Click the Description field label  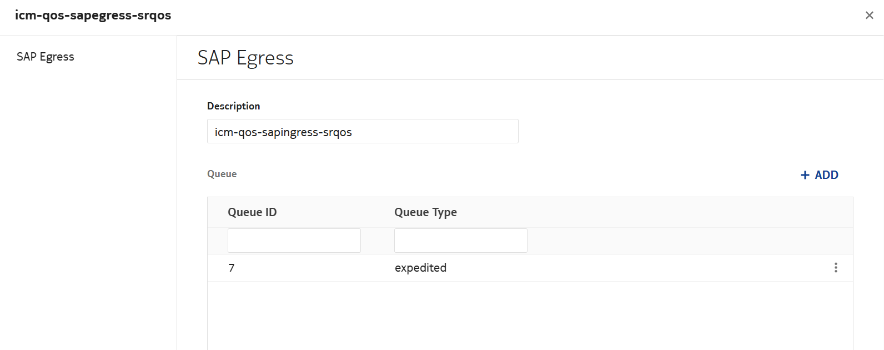[x=233, y=106]
